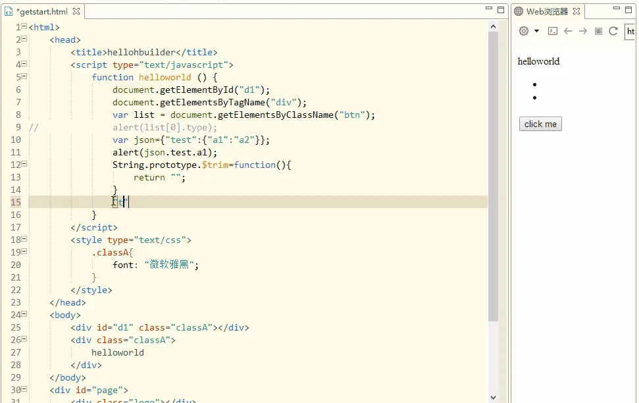Go back in the Web browser panel
This screenshot has width=639, height=403.
568,31
